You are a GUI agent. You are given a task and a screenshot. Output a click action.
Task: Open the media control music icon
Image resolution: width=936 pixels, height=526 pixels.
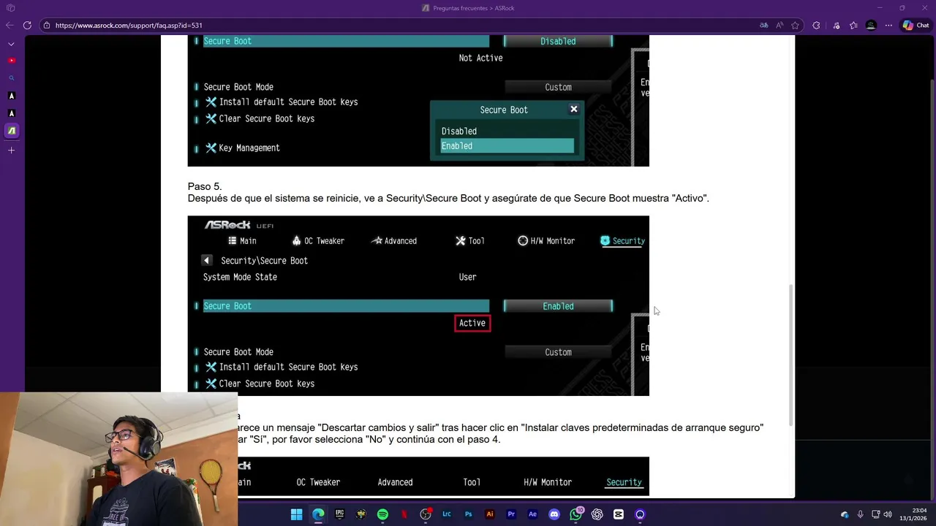(x=836, y=25)
